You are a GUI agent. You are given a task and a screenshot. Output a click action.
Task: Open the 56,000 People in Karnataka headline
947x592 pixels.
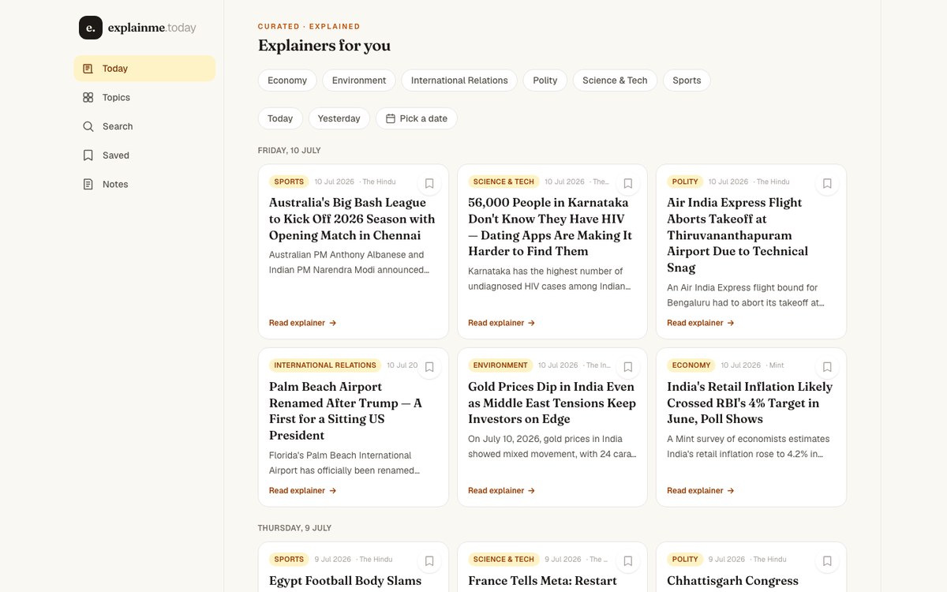550,227
